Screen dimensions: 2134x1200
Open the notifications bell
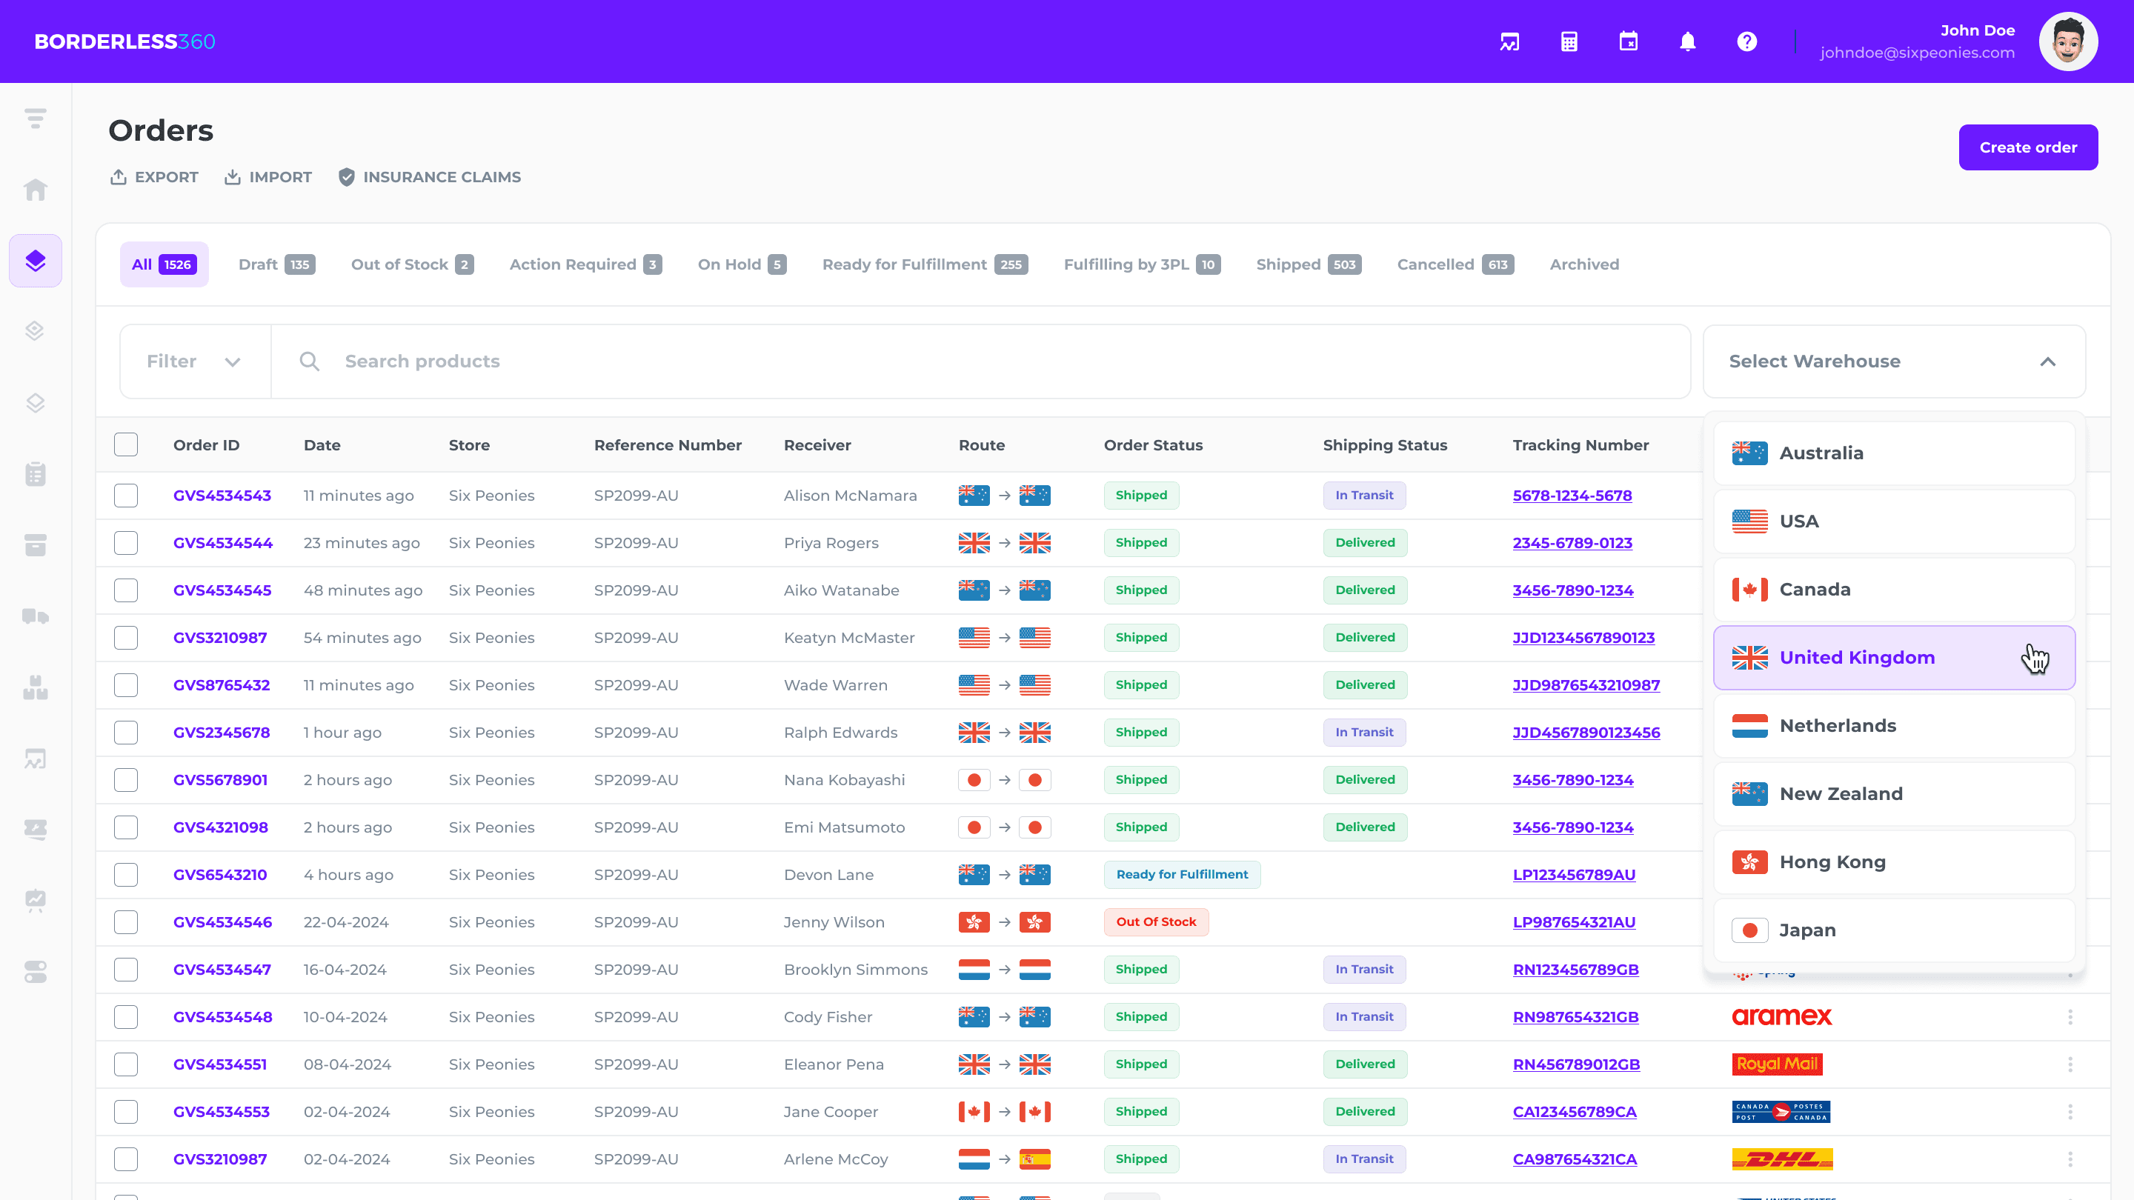1687,41
